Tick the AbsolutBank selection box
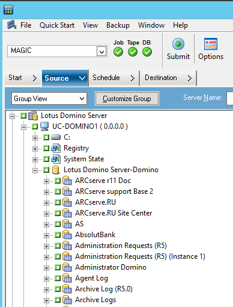Screen dimensions: 233x307 [58, 235]
